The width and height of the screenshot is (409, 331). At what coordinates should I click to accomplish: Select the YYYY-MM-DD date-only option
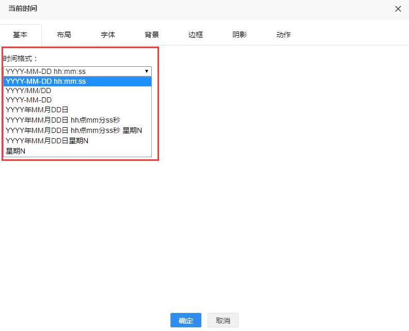tap(77, 100)
